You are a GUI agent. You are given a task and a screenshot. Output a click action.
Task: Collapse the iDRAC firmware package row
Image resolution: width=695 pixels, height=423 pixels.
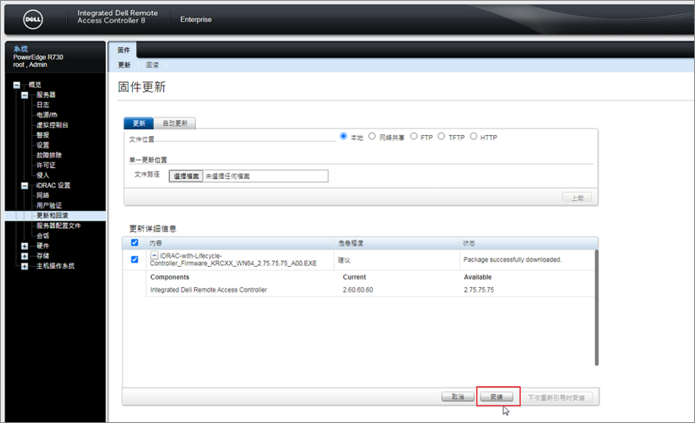click(154, 256)
